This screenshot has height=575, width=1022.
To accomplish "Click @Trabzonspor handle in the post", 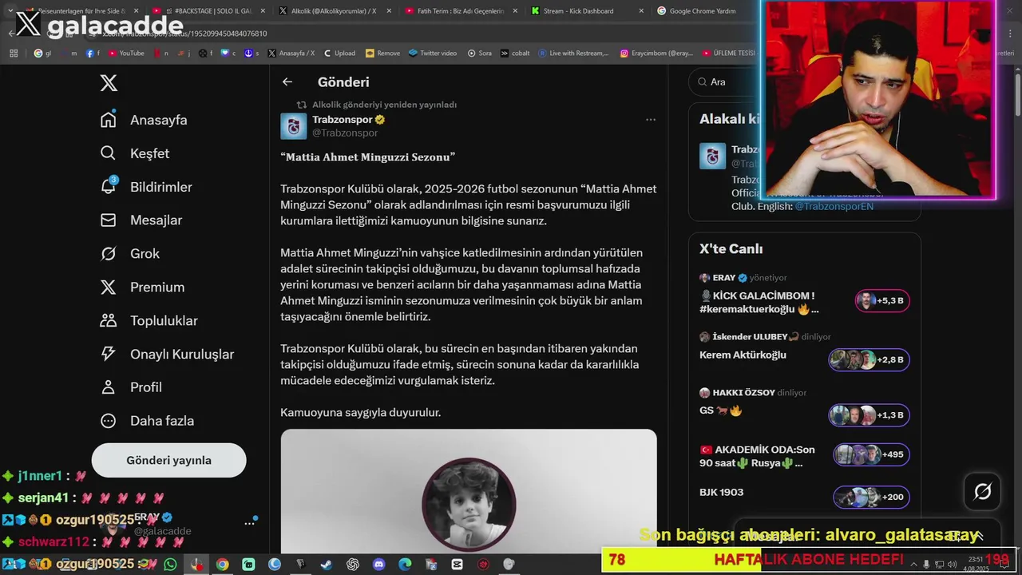I will pos(345,133).
